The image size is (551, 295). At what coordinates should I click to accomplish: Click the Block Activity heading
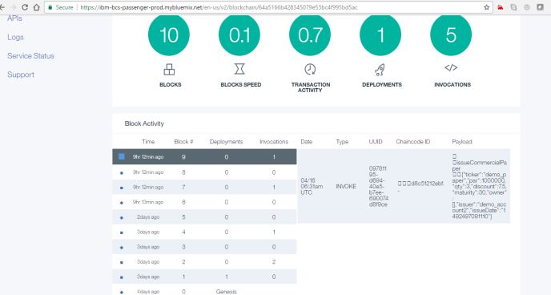pyautogui.click(x=144, y=123)
